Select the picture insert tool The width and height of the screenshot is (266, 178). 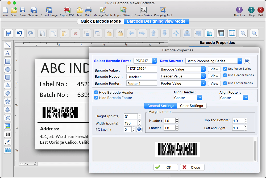click(8, 126)
